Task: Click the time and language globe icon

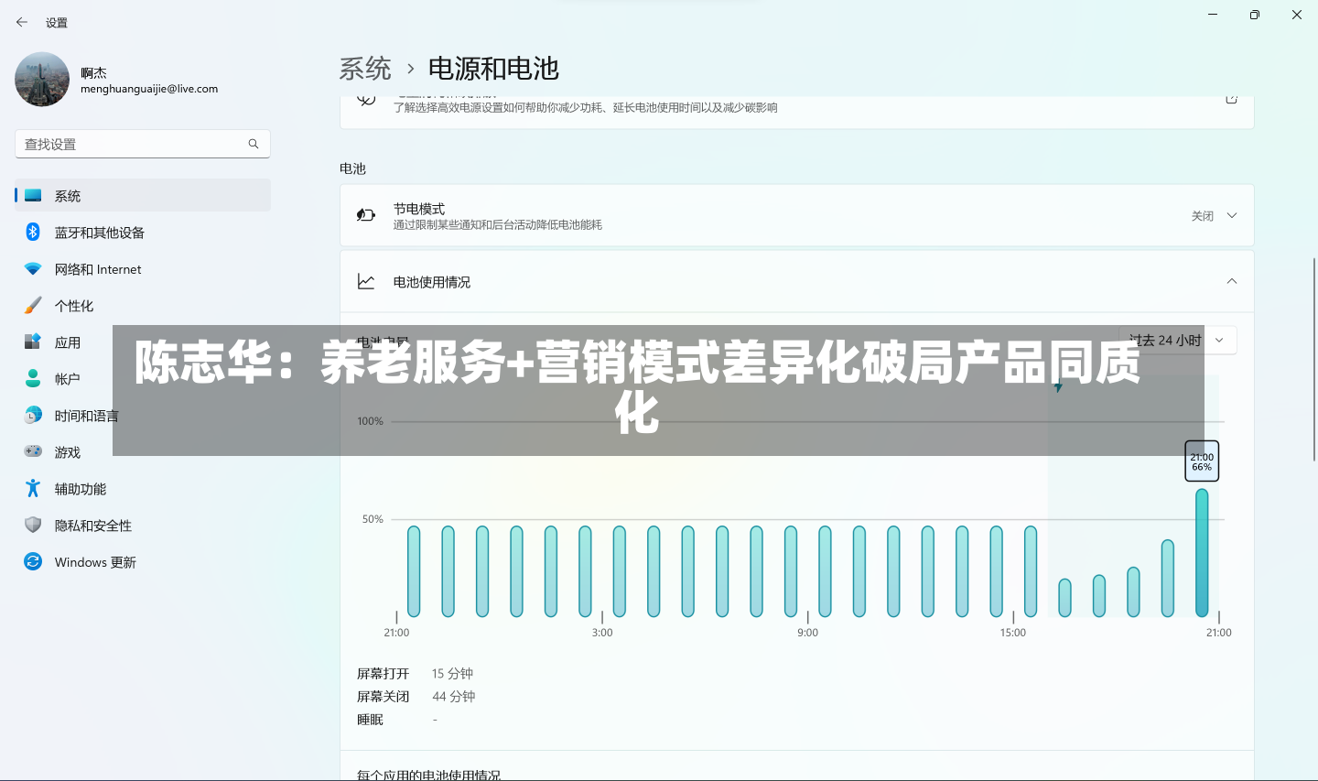Action: (x=33, y=415)
